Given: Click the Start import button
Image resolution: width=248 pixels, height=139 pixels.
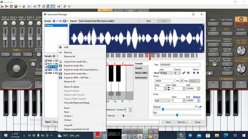Looking at the screenshot, I should 148,21.
